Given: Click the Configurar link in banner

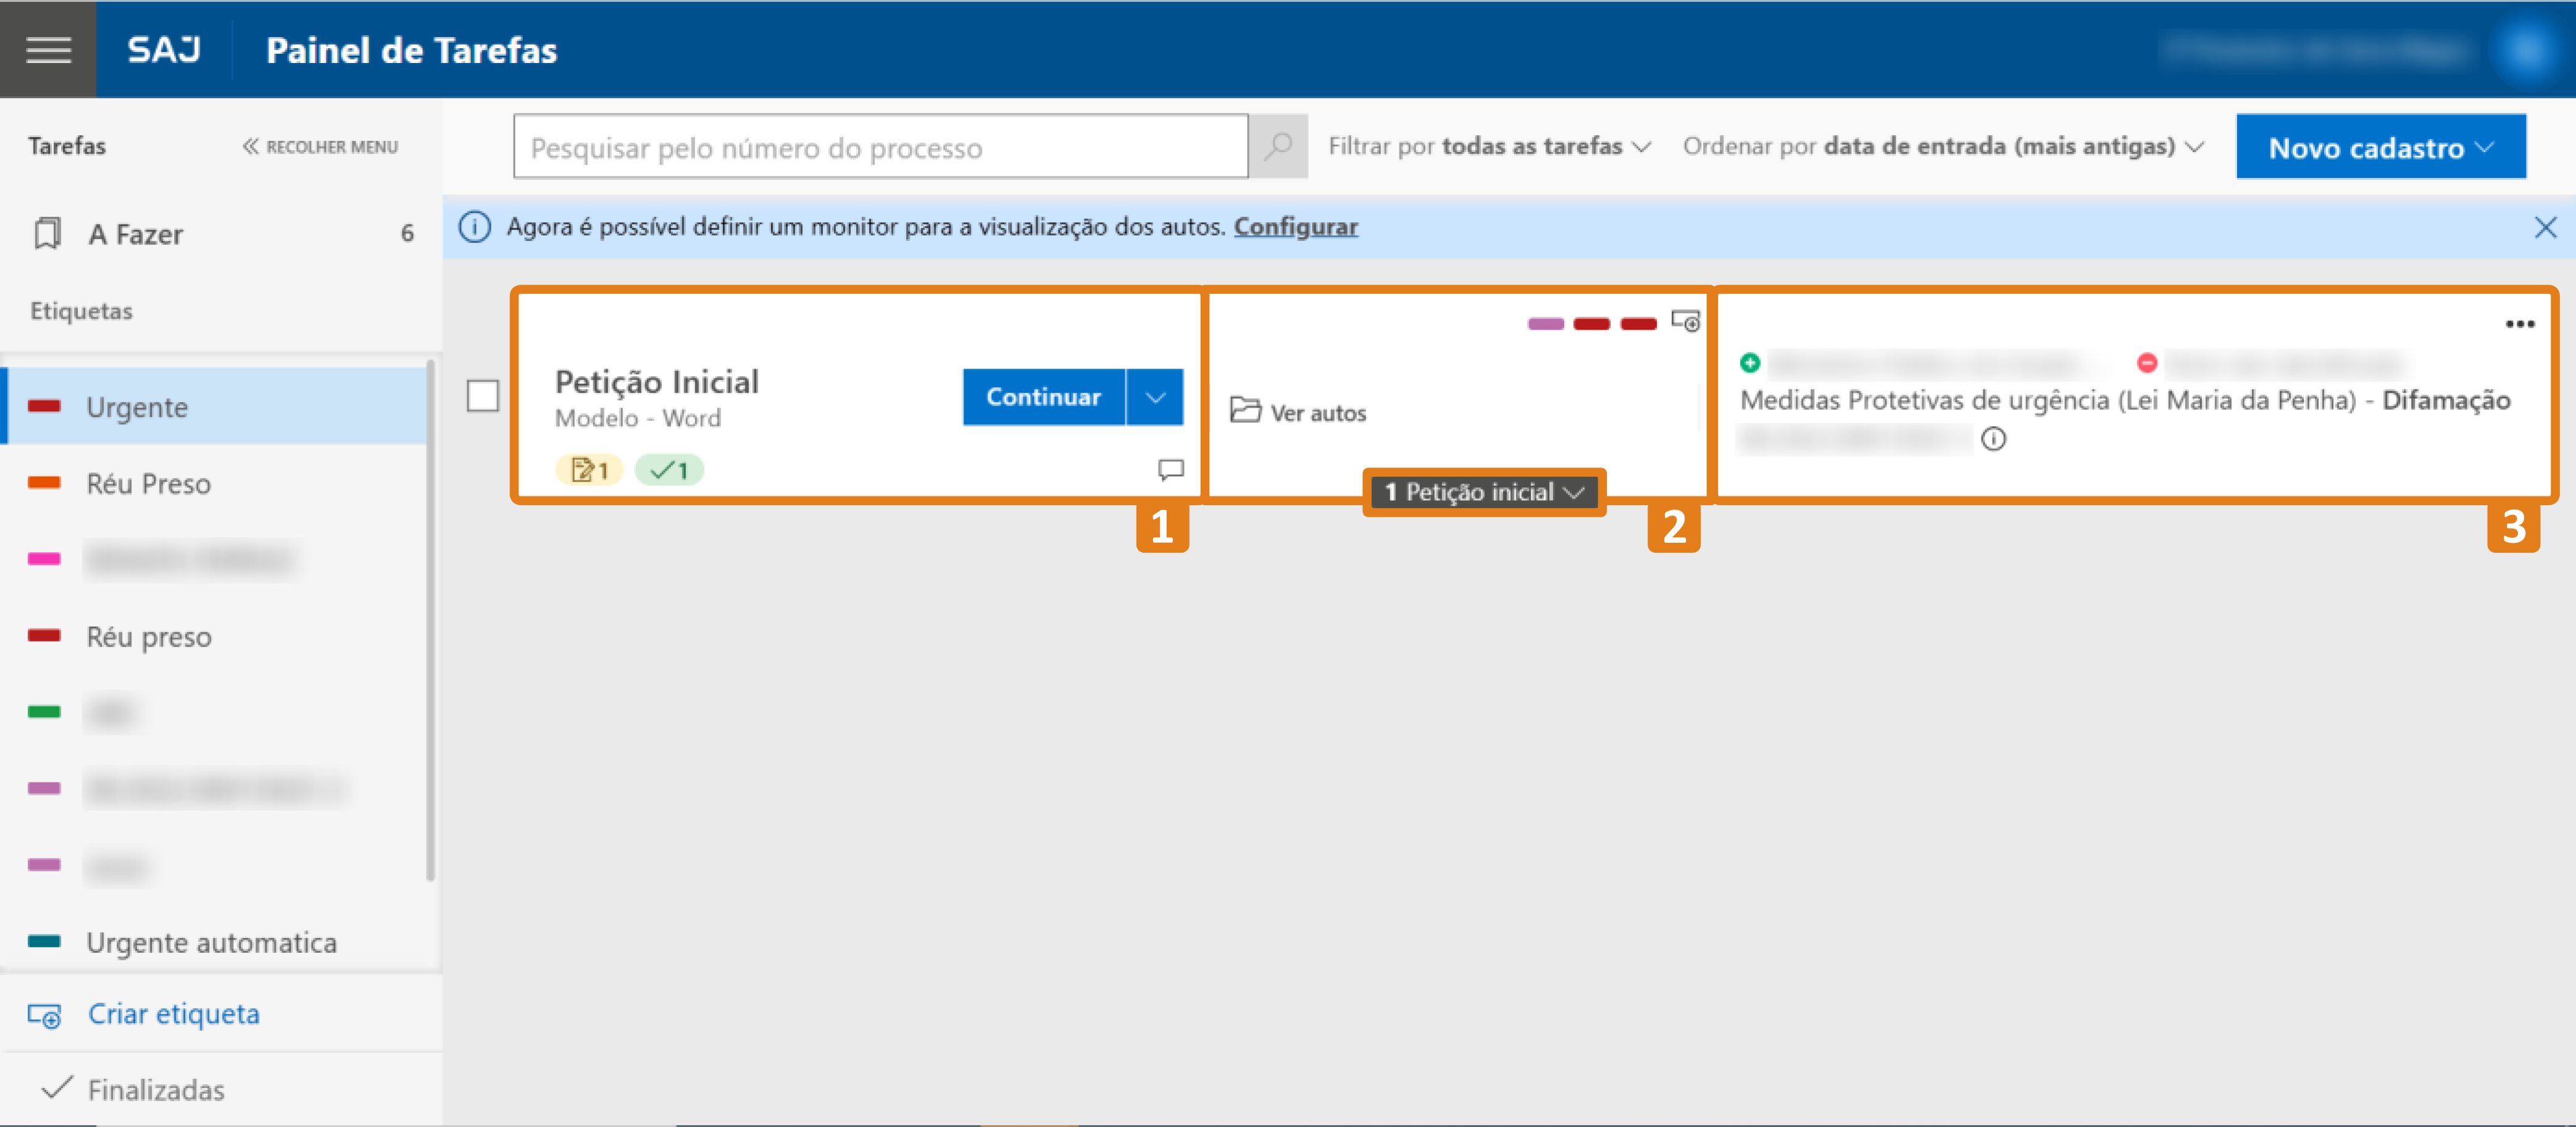Looking at the screenshot, I should (x=1295, y=227).
